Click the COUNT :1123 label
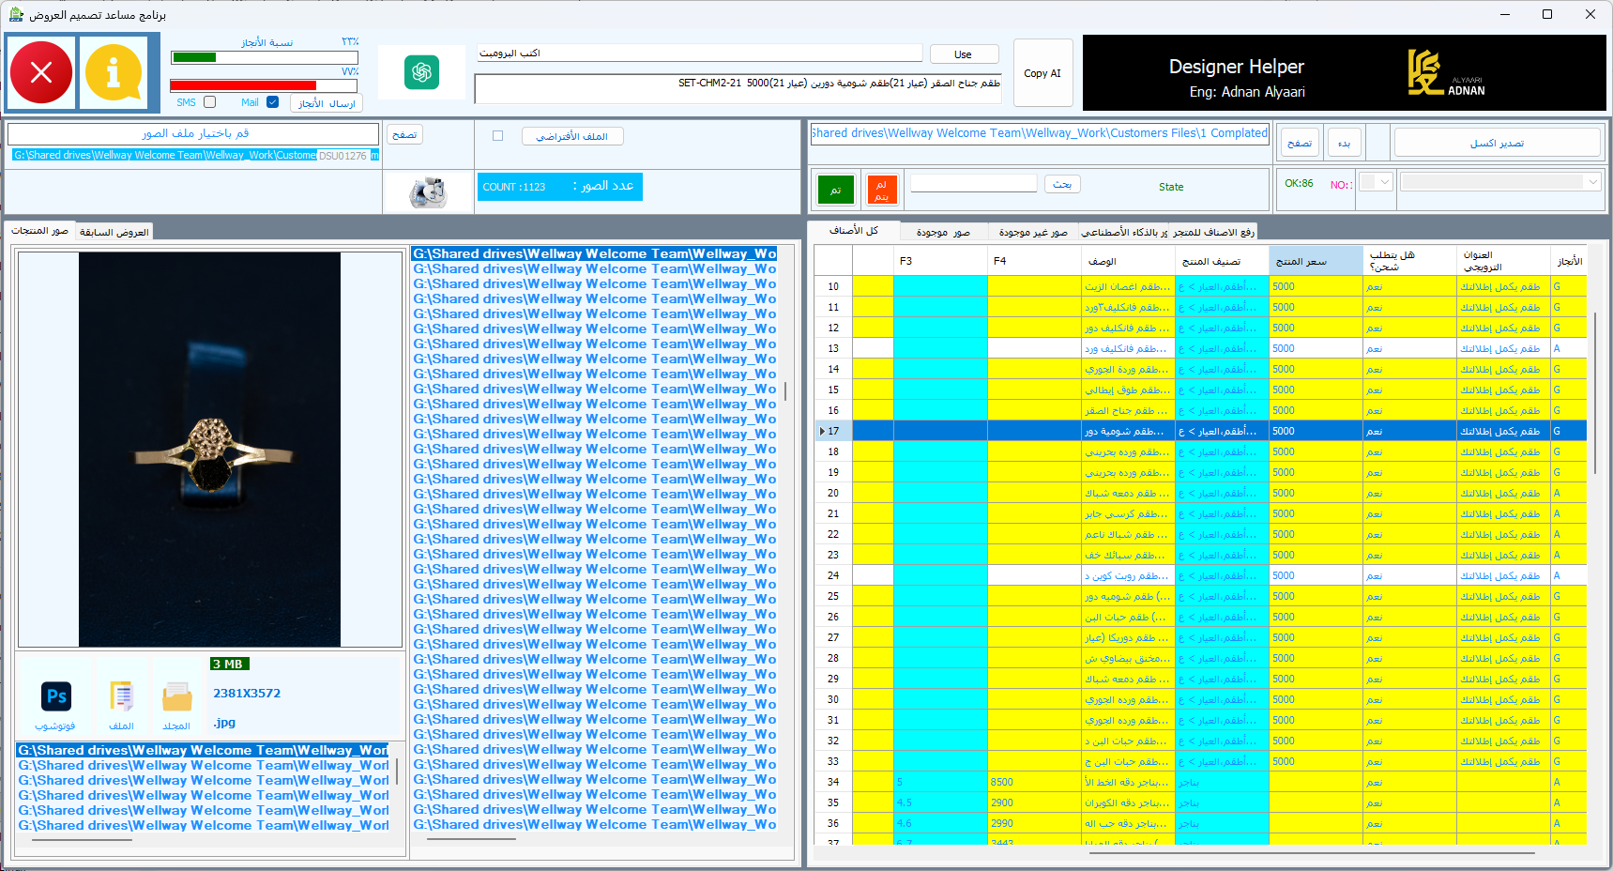1613x871 pixels. coord(514,187)
